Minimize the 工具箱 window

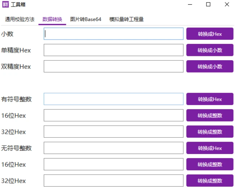(x=190, y=4)
